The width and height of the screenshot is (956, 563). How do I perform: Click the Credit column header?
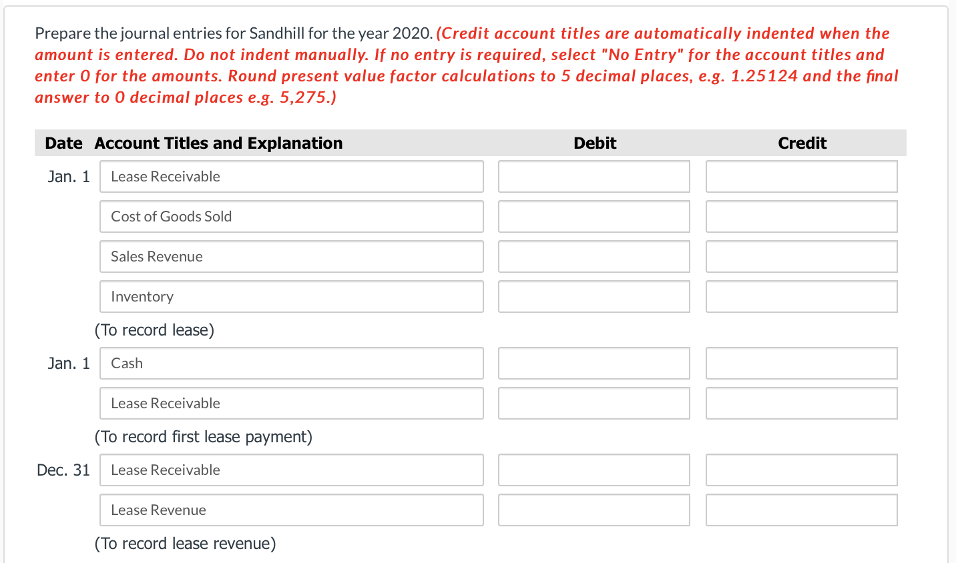click(x=802, y=143)
